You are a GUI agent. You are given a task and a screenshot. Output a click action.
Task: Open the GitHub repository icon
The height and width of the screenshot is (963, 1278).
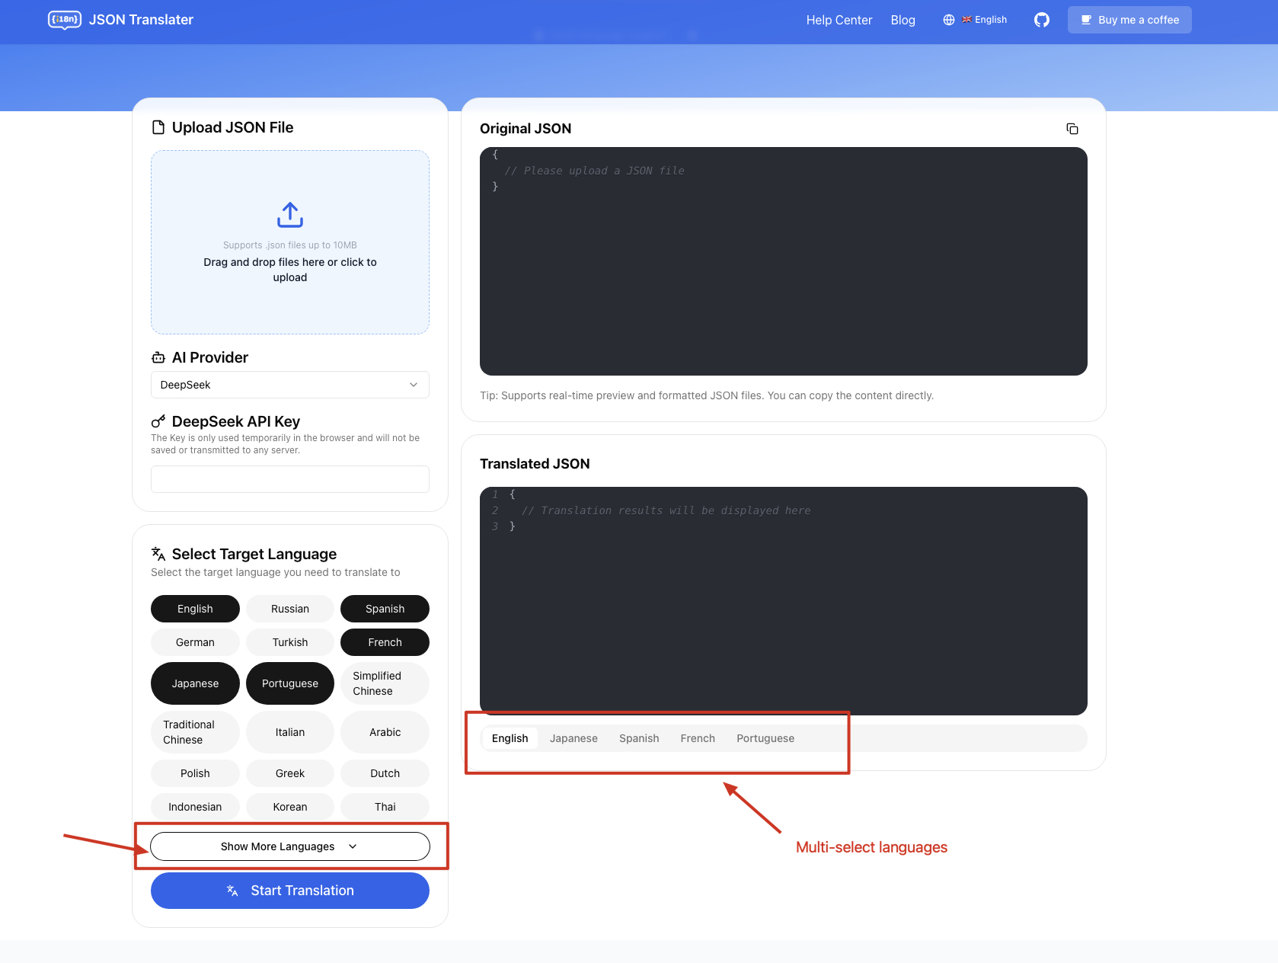coord(1041,20)
